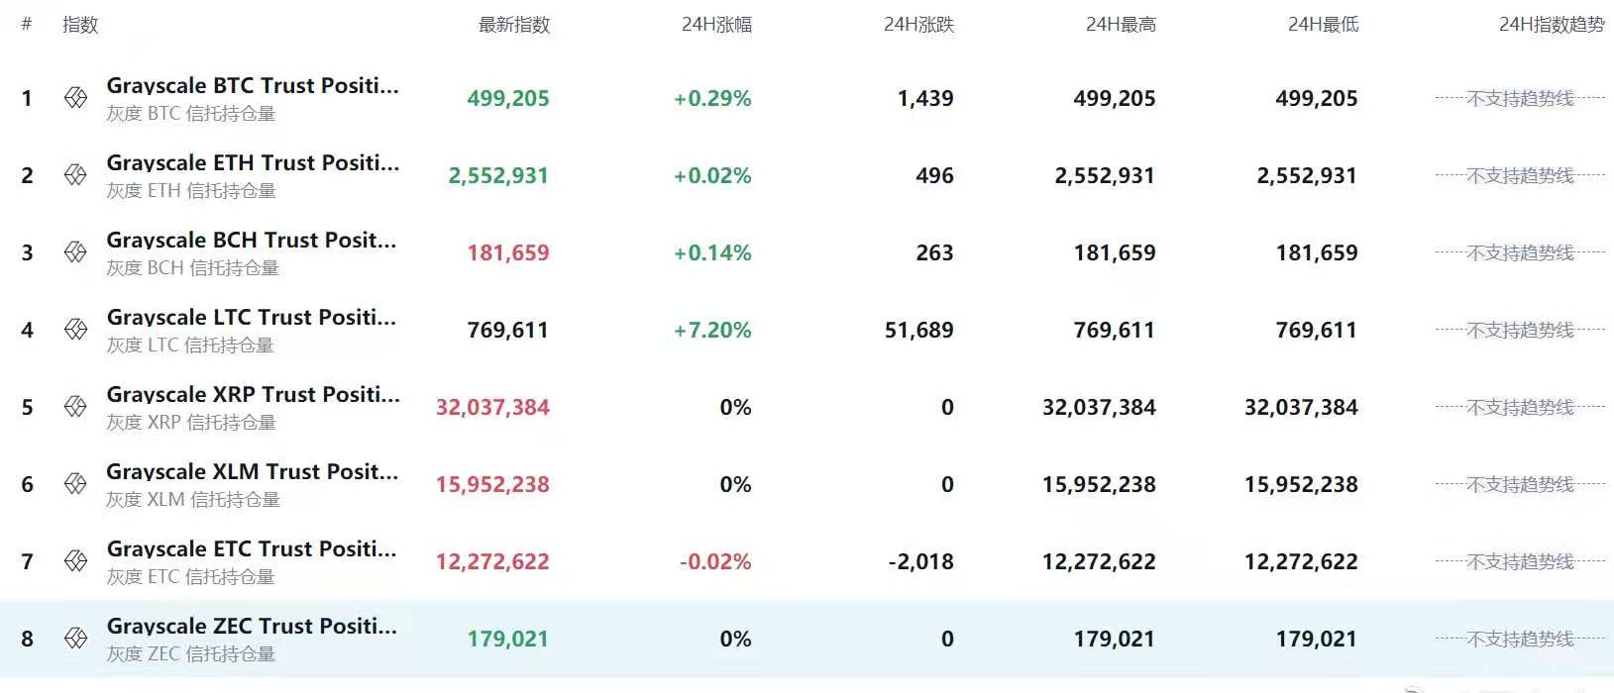Click the Grayscale icon in the ETH row
This screenshot has height=693, width=1614.
[75, 175]
